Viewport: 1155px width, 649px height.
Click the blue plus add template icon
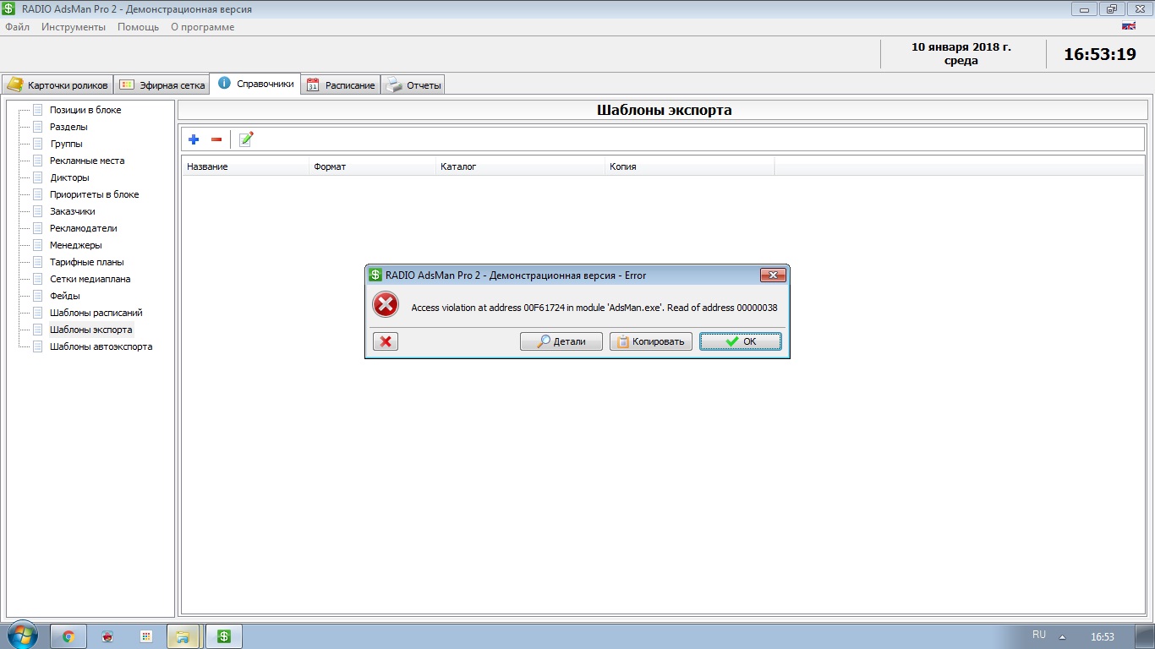[194, 139]
